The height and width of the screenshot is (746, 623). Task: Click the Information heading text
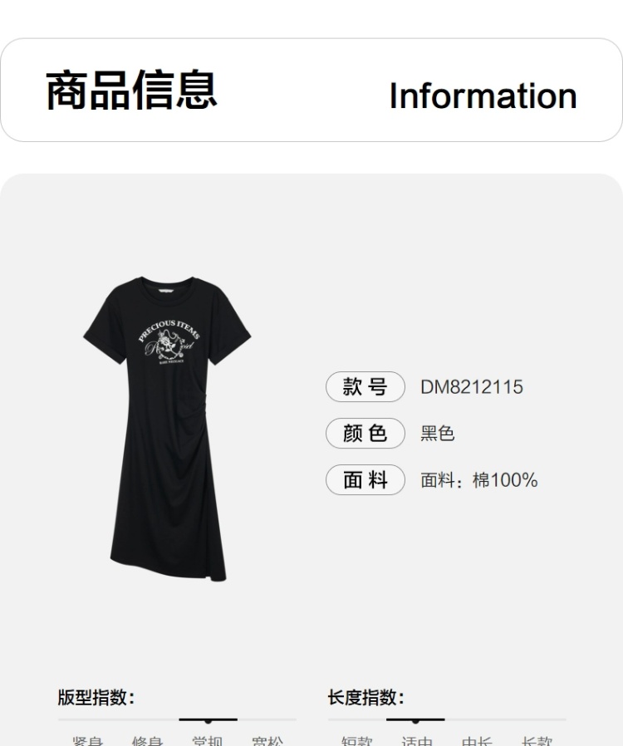[483, 96]
